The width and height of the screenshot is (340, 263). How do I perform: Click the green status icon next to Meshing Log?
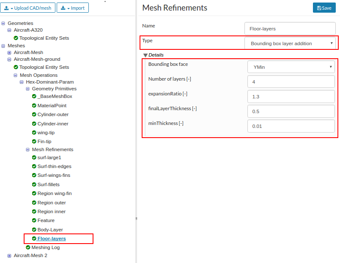tap(28, 247)
